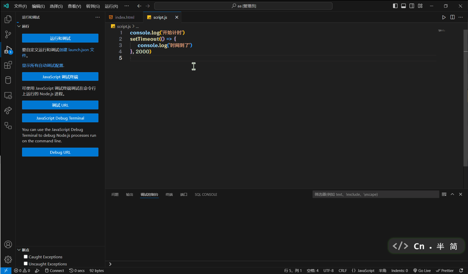This screenshot has height=274, width=468.
Task: Open the Accounts icon
Action: (8, 244)
